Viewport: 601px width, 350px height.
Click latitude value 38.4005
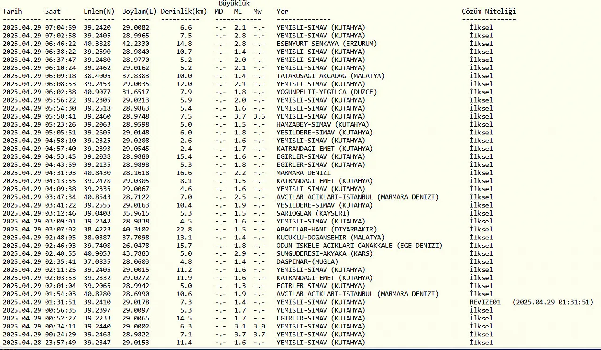coord(97,76)
